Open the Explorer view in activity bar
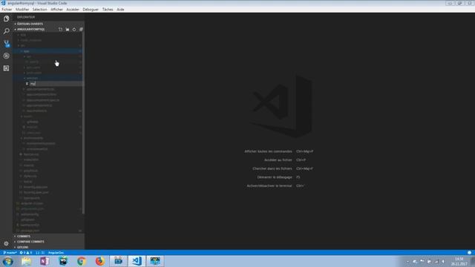This screenshot has height=267, width=475. coord(6,19)
